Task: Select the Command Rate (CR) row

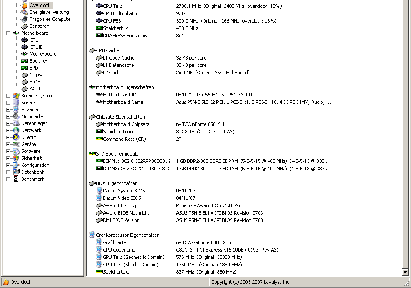Action: [x=139, y=139]
